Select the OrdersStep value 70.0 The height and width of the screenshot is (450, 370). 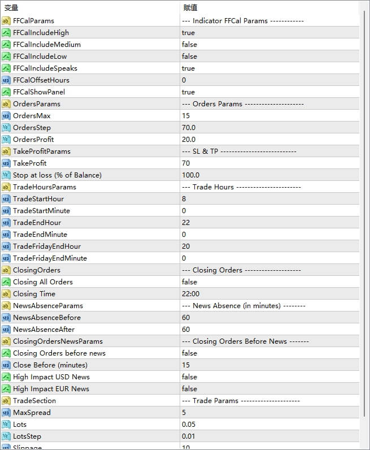coord(189,128)
